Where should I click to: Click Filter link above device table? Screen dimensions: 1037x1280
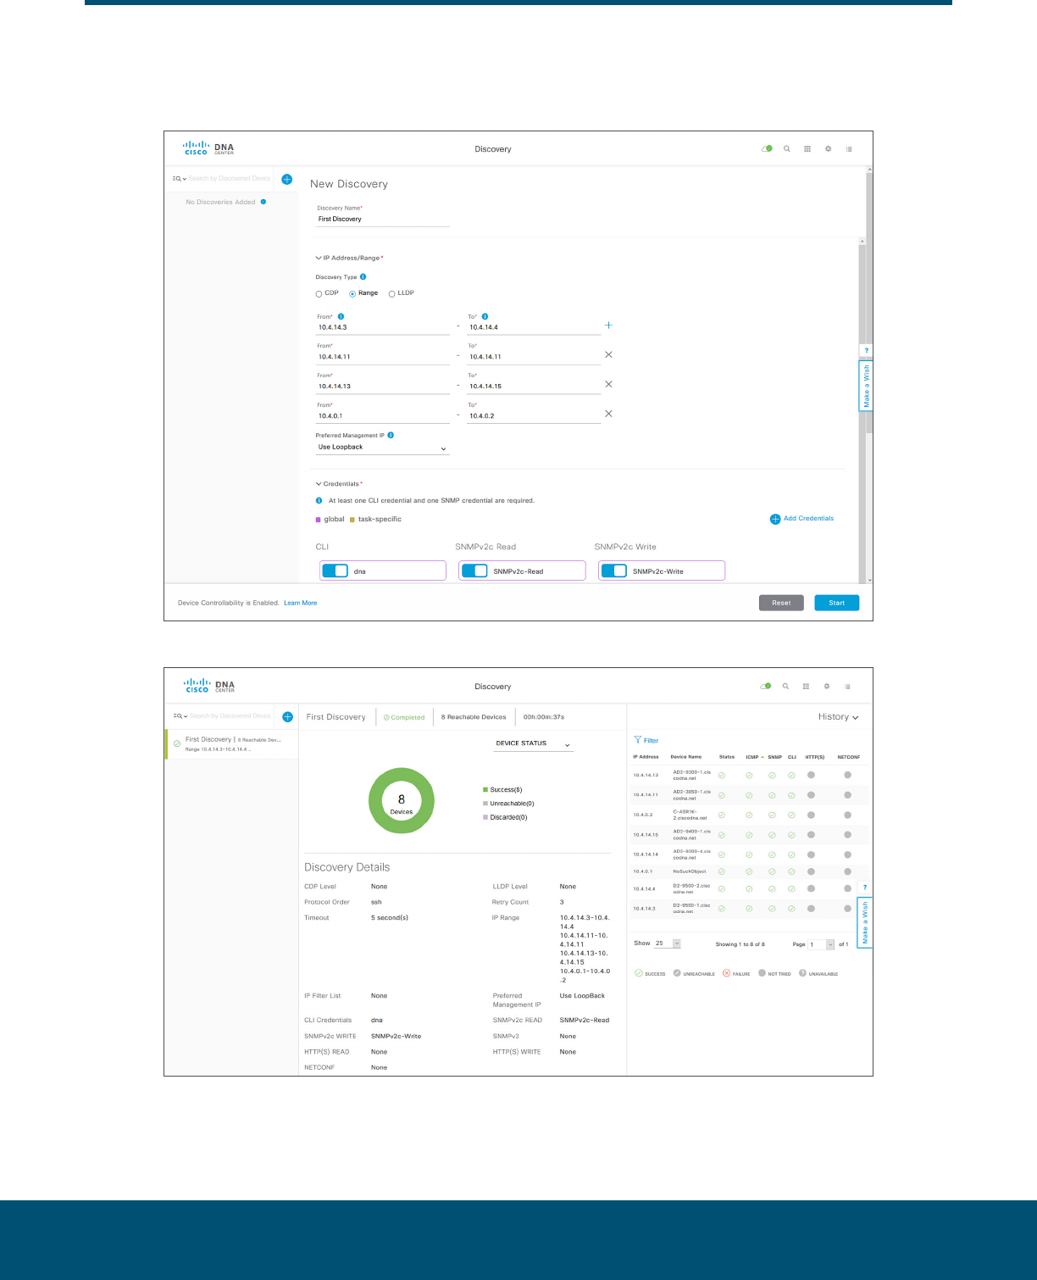(x=651, y=740)
